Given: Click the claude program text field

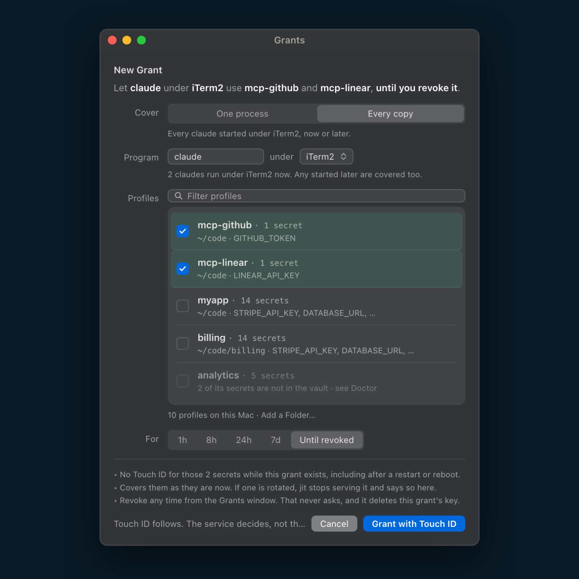Looking at the screenshot, I should (216, 156).
